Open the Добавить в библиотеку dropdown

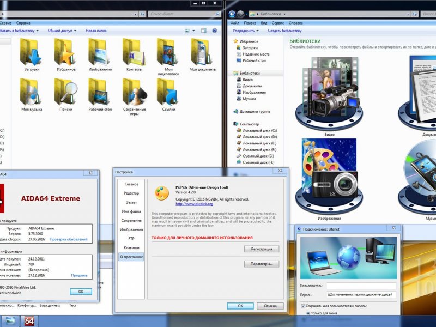(x=19, y=31)
